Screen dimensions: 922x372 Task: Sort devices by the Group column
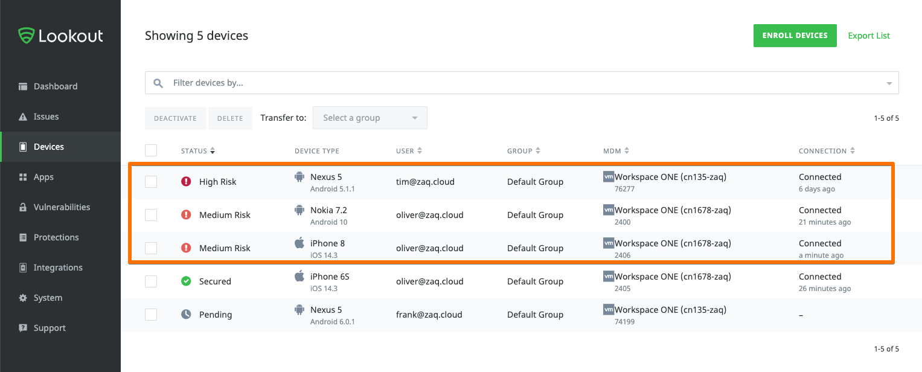point(523,151)
